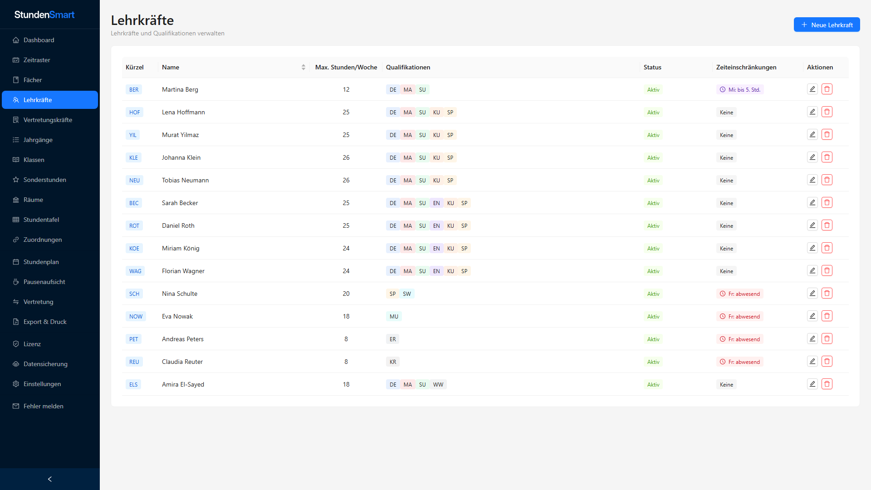The width and height of the screenshot is (871, 490).
Task: Edit Johanna Klein's record
Action: [812, 157]
